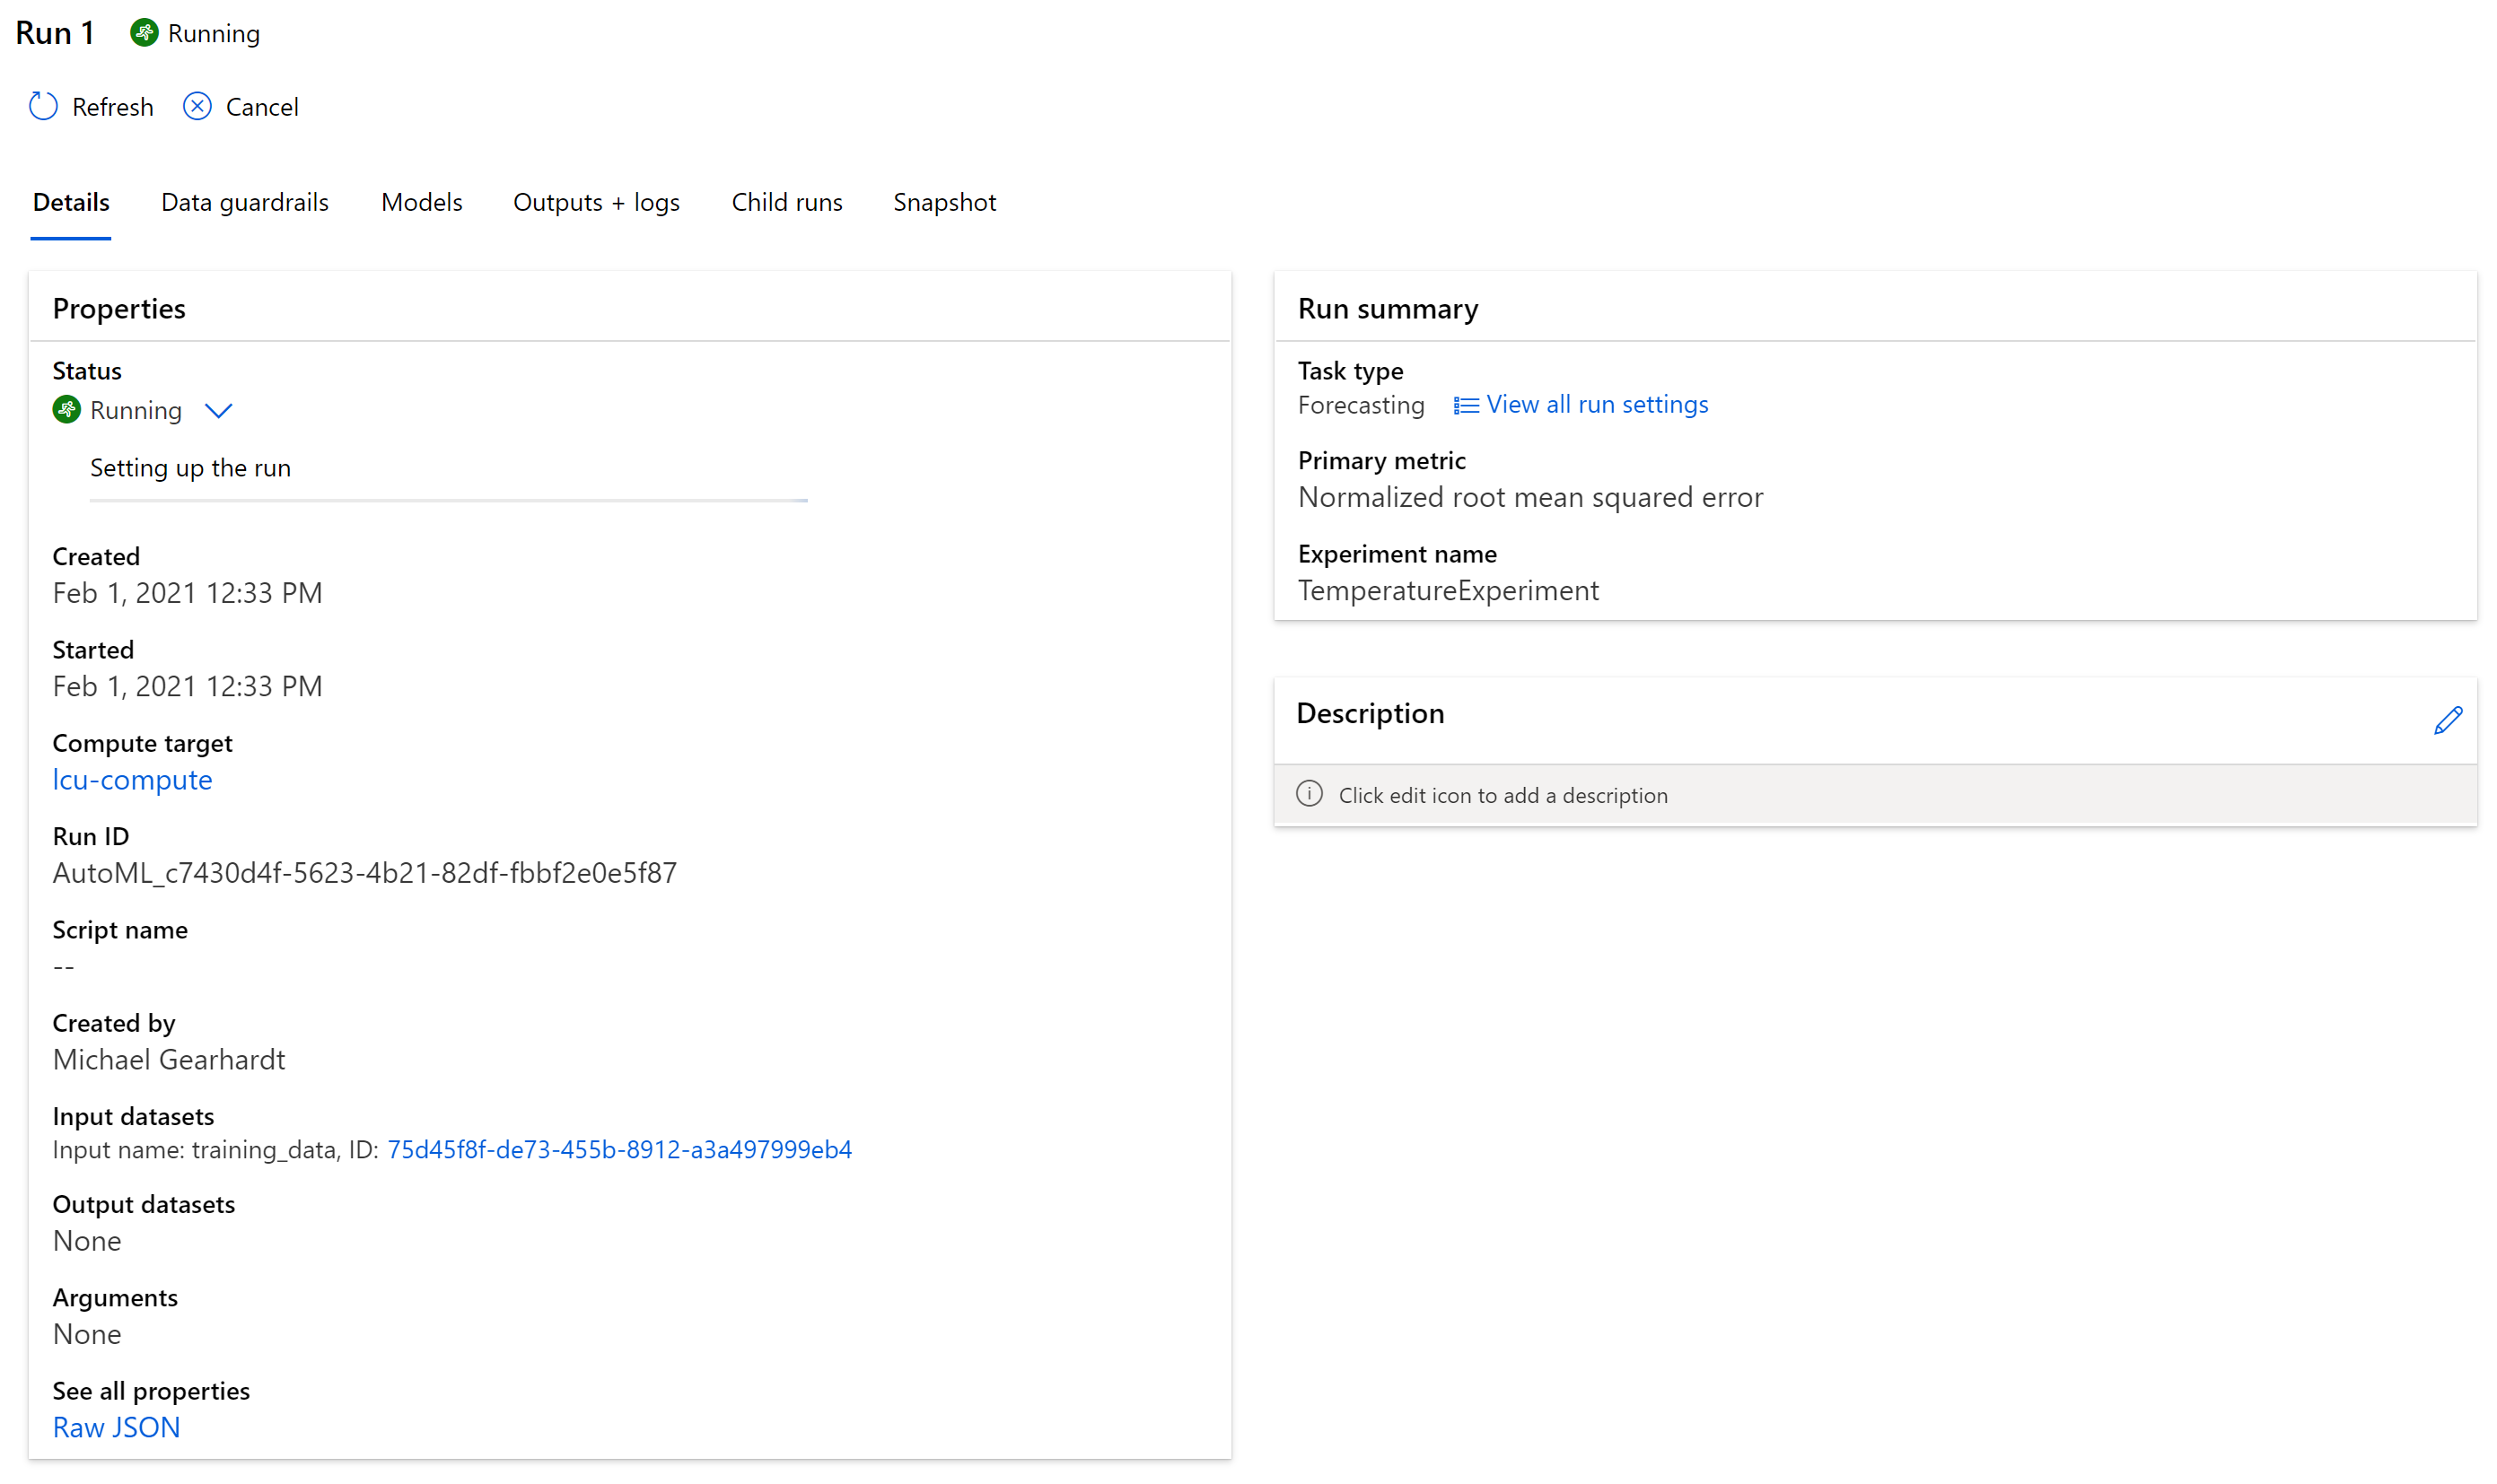Viewport: 2497px width, 1484px height.
Task: Click the Run summary panel heading
Action: 1388,309
